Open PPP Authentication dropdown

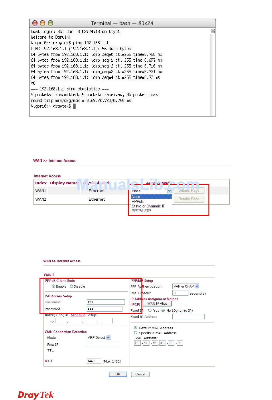click(186, 286)
